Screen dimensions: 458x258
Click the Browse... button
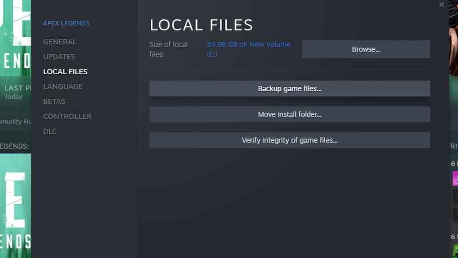point(366,49)
